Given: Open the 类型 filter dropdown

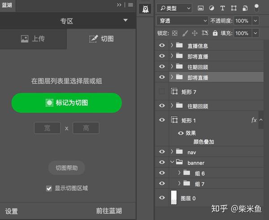Looking at the screenshot, I should [x=174, y=8].
